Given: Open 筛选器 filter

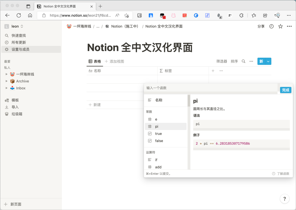Looking at the screenshot, I should point(222,62).
